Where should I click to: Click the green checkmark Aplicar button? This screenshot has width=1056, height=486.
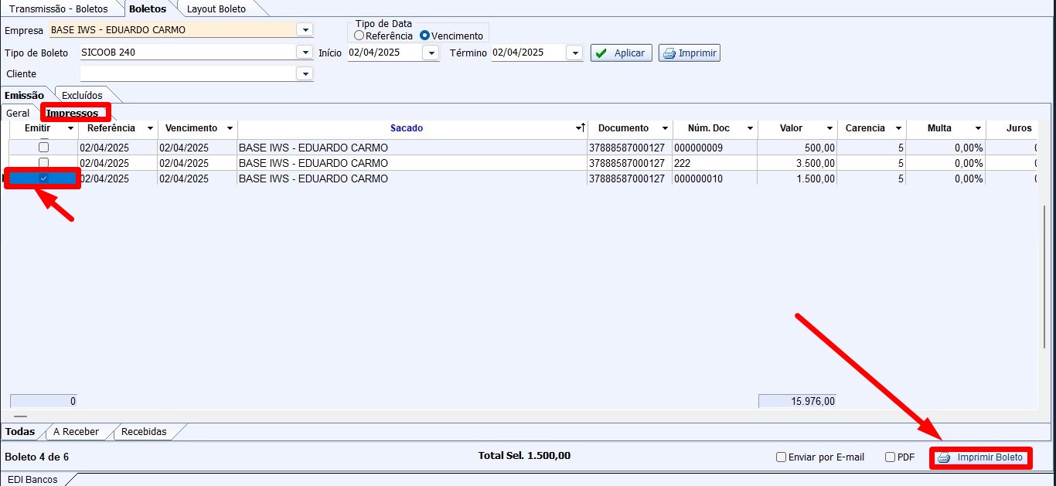click(x=621, y=53)
